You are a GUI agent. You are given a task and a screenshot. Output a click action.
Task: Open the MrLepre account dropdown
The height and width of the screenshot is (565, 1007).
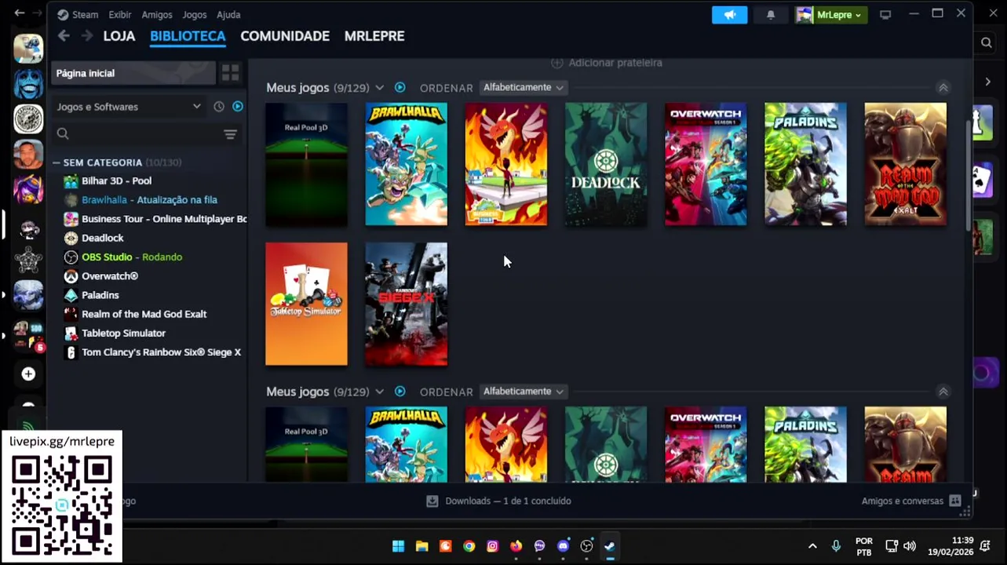pyautogui.click(x=831, y=15)
